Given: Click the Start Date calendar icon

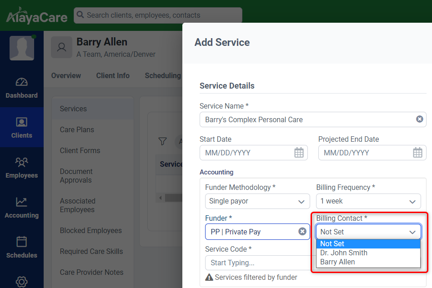Looking at the screenshot, I should [x=299, y=153].
